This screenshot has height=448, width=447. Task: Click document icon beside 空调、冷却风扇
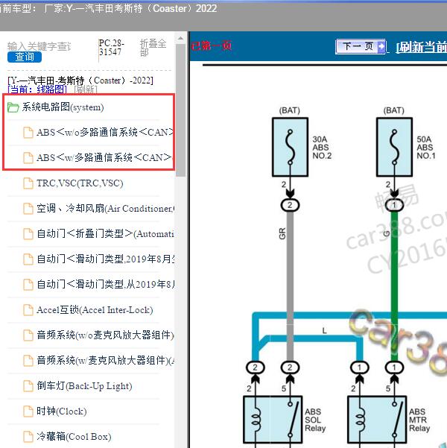point(28,209)
